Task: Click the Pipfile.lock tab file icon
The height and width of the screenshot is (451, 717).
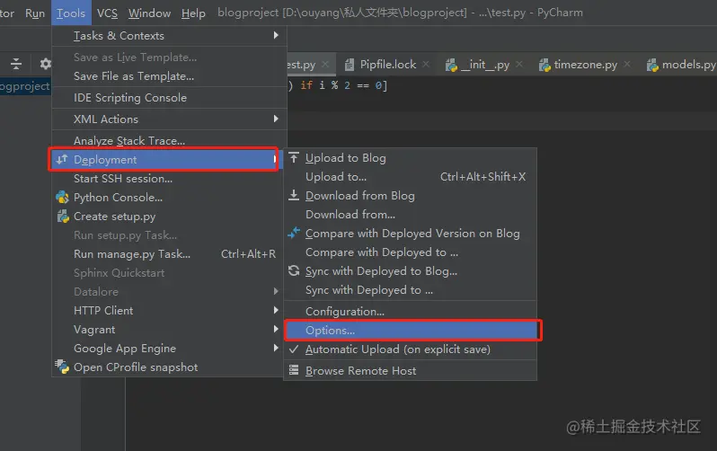Action: (350, 65)
